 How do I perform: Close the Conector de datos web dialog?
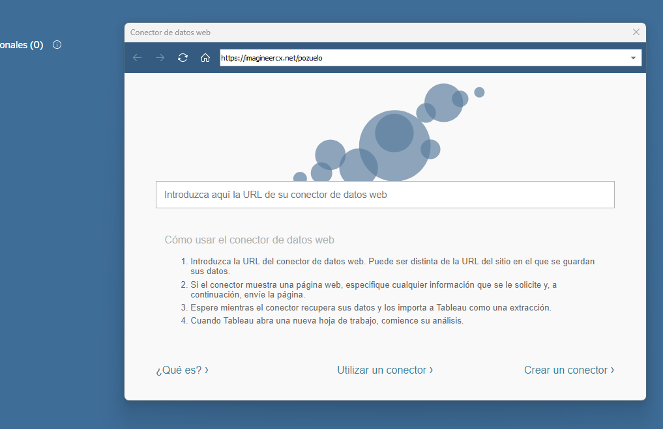(636, 32)
